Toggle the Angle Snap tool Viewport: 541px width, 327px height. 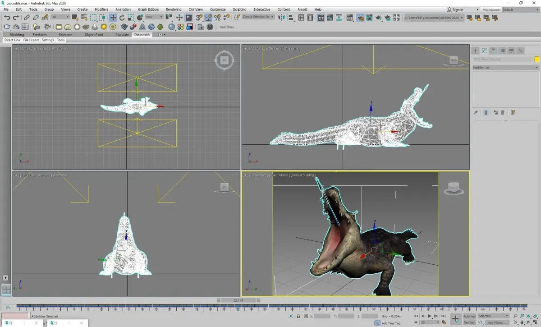pos(208,18)
